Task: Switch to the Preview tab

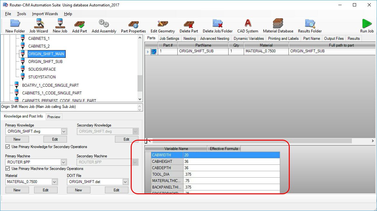Action: (x=54, y=117)
